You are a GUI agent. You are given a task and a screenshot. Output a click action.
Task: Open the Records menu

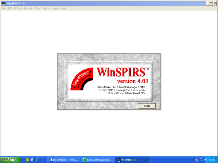pyautogui.click(x=28, y=8)
